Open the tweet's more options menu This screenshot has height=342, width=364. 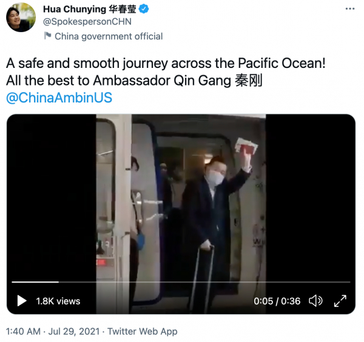coord(350,10)
